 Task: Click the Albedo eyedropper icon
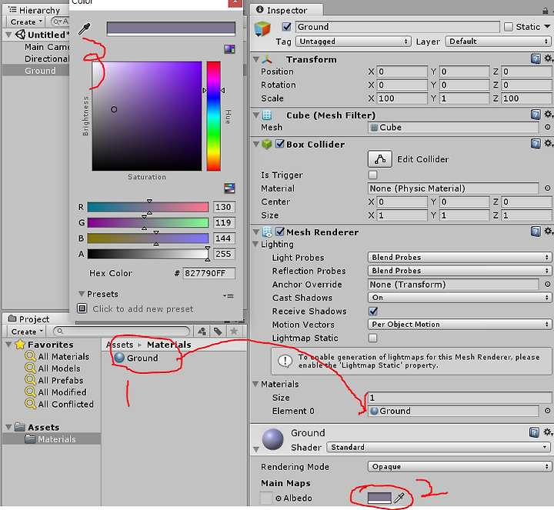[399, 498]
